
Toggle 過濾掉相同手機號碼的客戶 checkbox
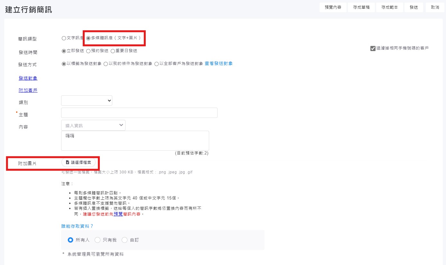pos(373,49)
